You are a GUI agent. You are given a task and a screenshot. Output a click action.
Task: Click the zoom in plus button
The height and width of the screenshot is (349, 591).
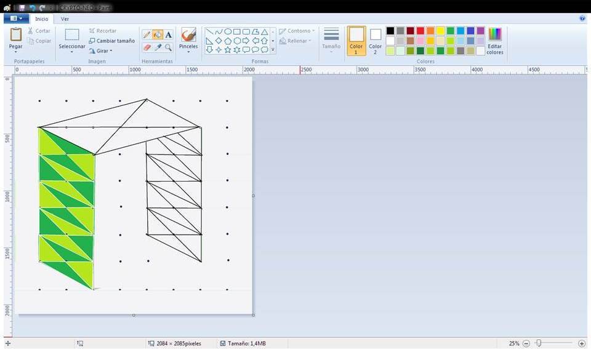(582, 343)
